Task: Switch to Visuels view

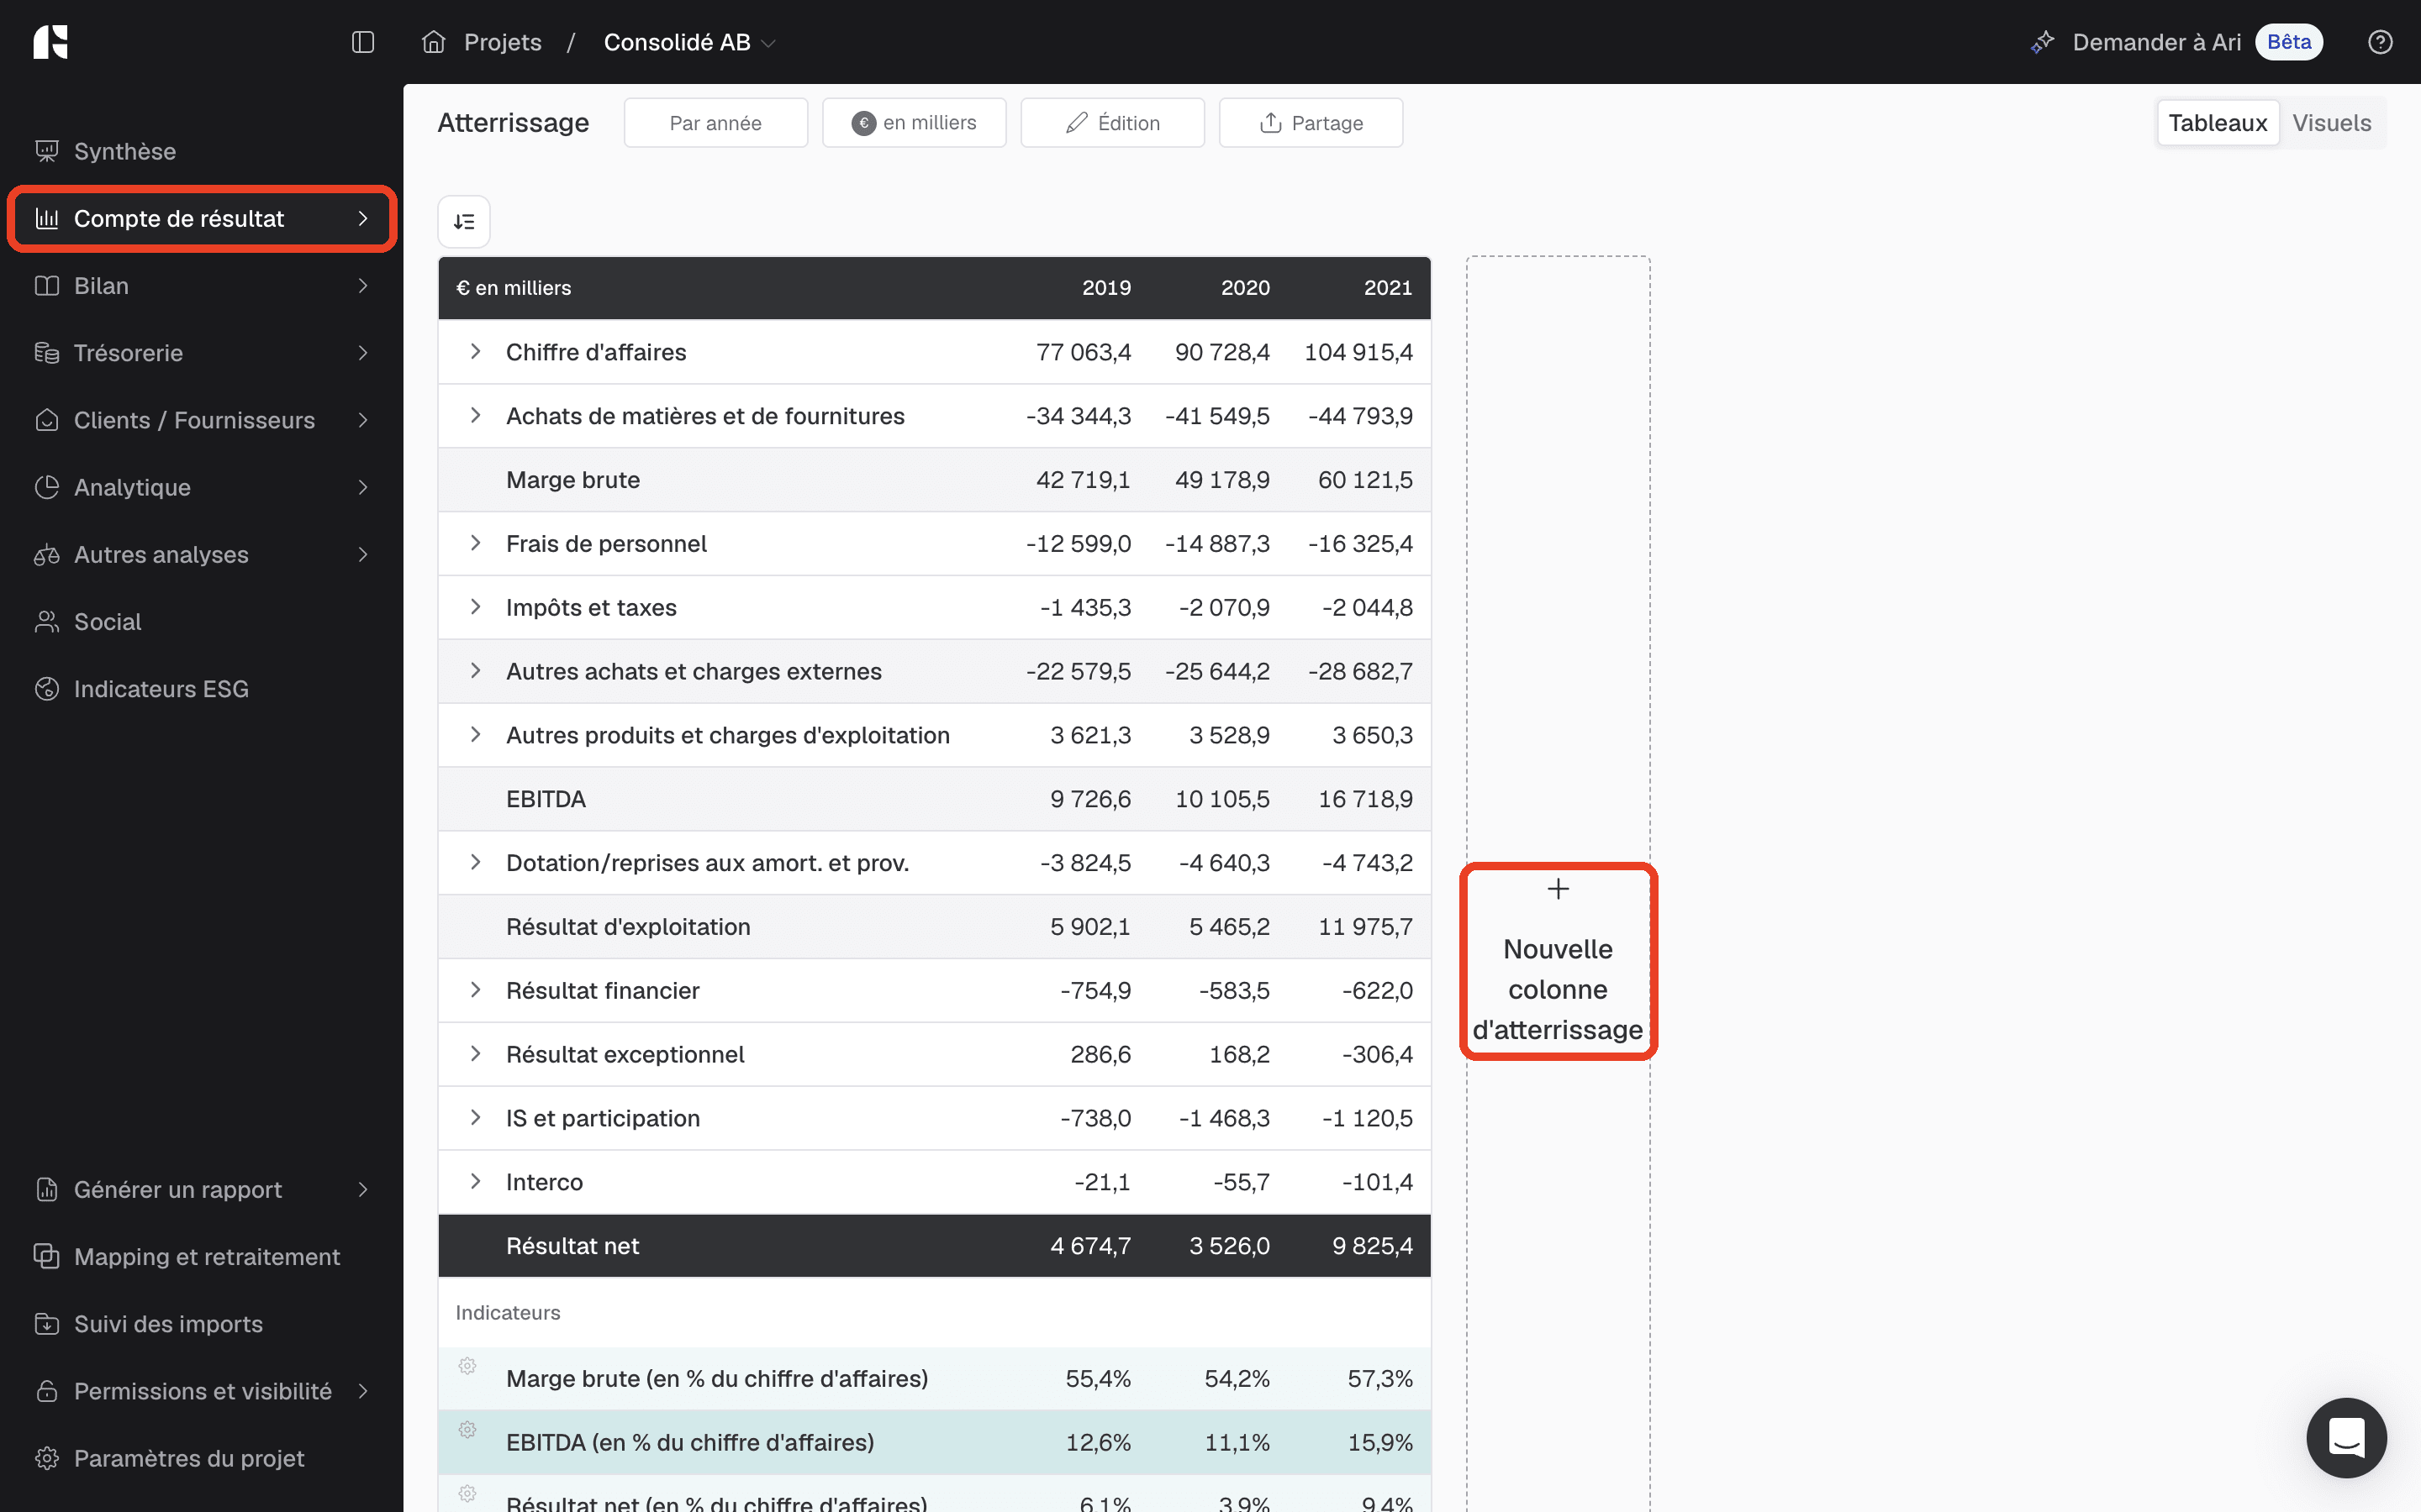Action: tap(2331, 123)
